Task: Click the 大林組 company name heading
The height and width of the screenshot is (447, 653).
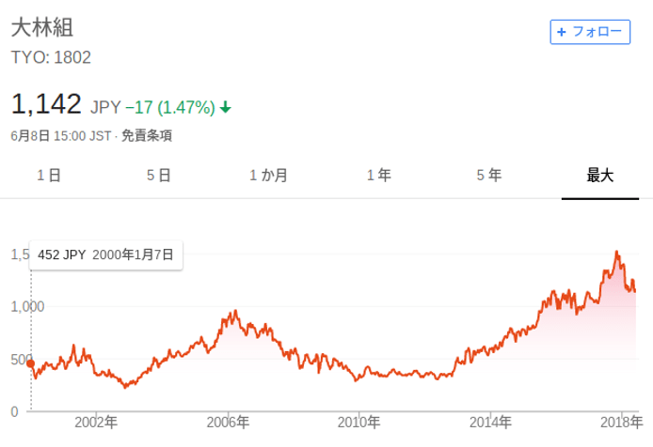Action: [x=41, y=27]
